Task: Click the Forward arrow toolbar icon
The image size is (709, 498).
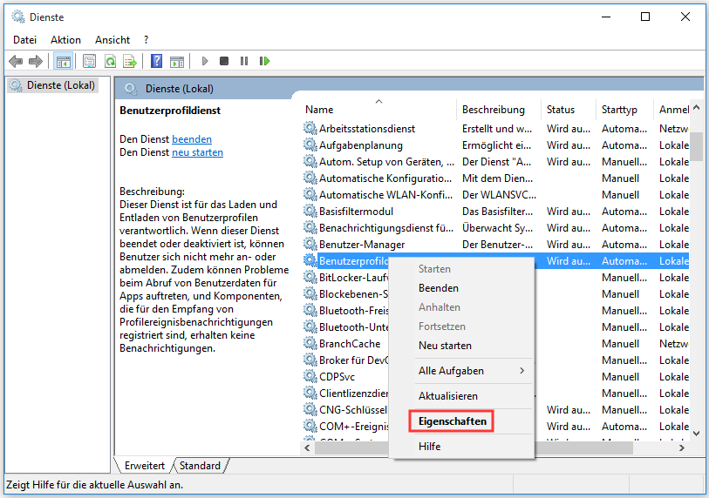Action: [35, 61]
